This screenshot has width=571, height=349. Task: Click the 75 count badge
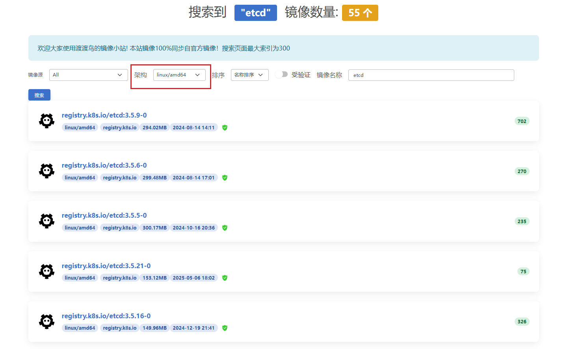(x=523, y=271)
